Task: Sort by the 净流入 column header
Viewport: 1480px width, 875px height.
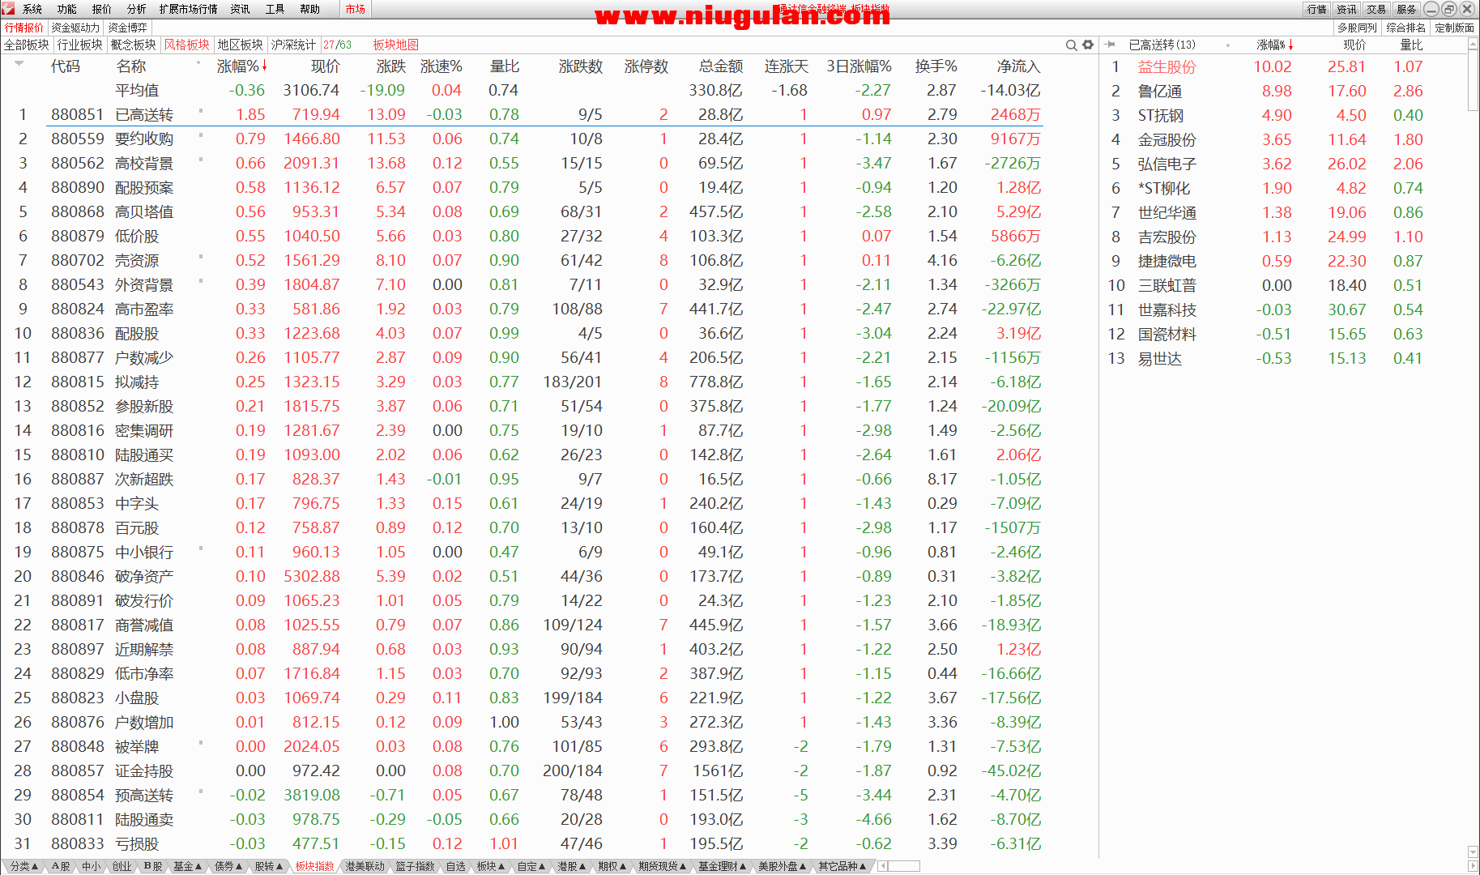Action: (1018, 66)
